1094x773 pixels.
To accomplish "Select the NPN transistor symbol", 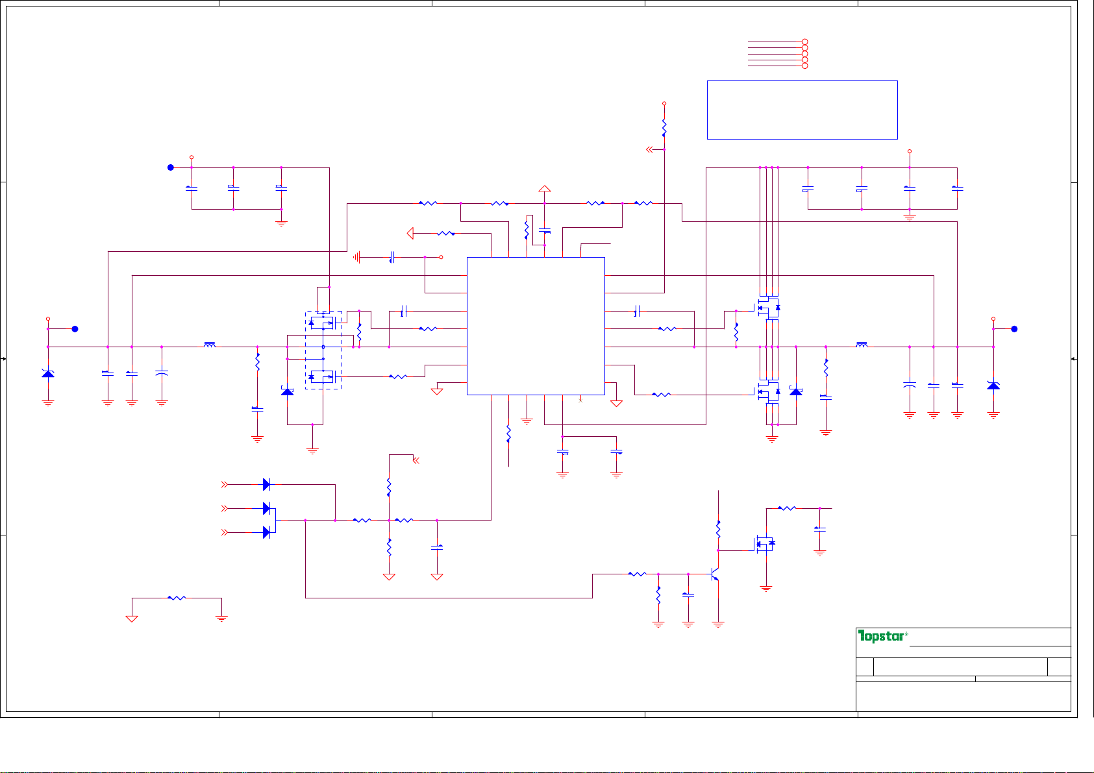I will (x=714, y=575).
